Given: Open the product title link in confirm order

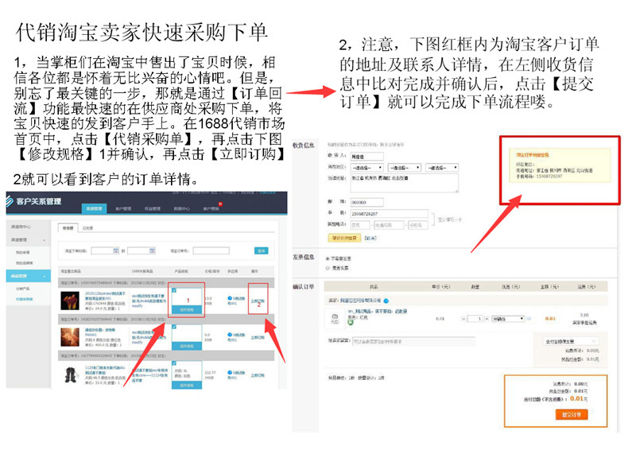Looking at the screenshot, I should [377, 311].
